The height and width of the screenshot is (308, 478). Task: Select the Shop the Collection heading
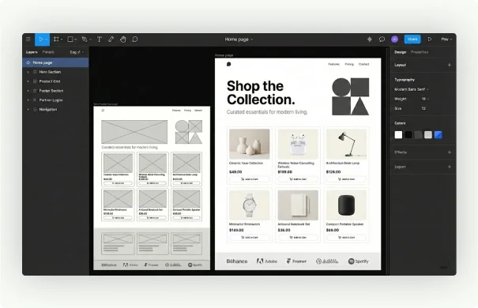click(261, 92)
